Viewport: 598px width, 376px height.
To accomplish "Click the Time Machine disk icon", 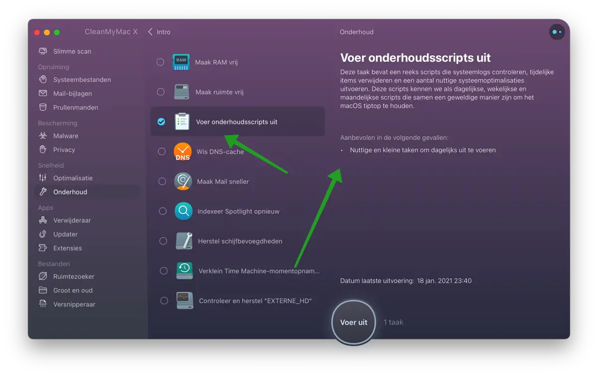I will tap(185, 271).
